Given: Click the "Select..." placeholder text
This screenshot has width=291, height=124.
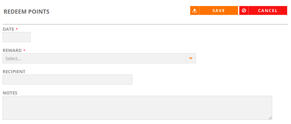Looking at the screenshot, I should [13, 59].
